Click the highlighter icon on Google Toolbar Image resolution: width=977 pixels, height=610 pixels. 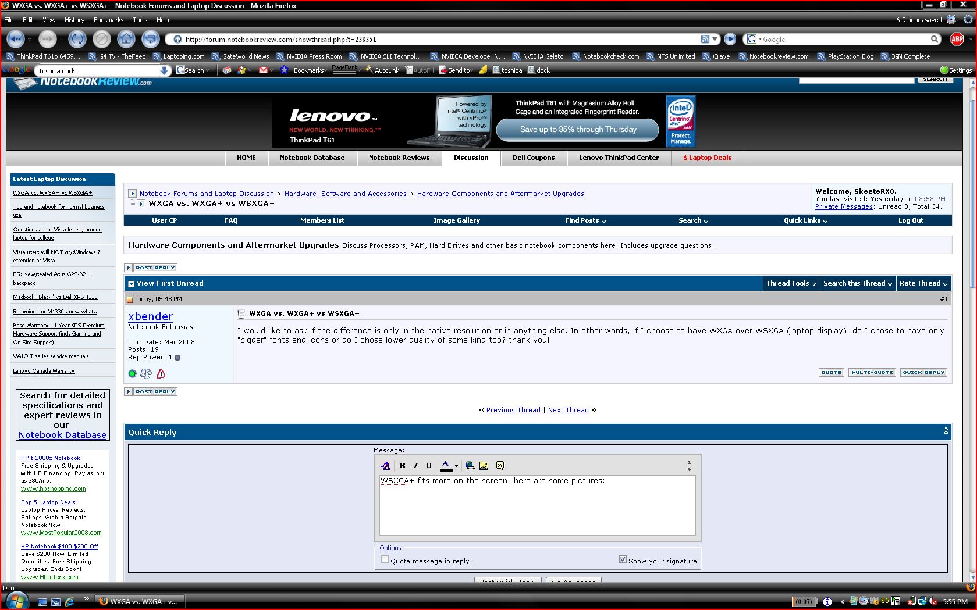(x=484, y=70)
